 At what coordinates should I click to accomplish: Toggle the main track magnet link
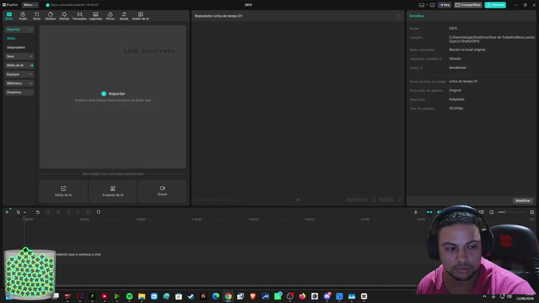pos(429,212)
